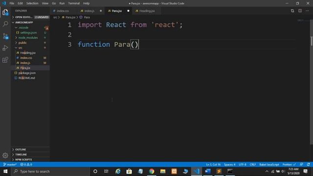
Task: Open the Search view in activity bar
Action: tap(5, 24)
